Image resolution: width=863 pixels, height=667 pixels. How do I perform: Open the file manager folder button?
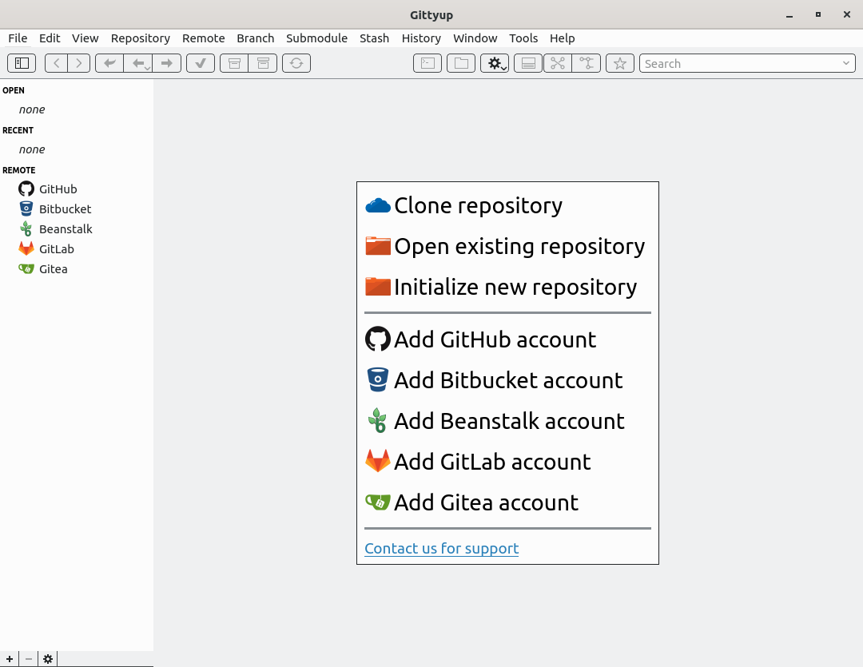461,63
